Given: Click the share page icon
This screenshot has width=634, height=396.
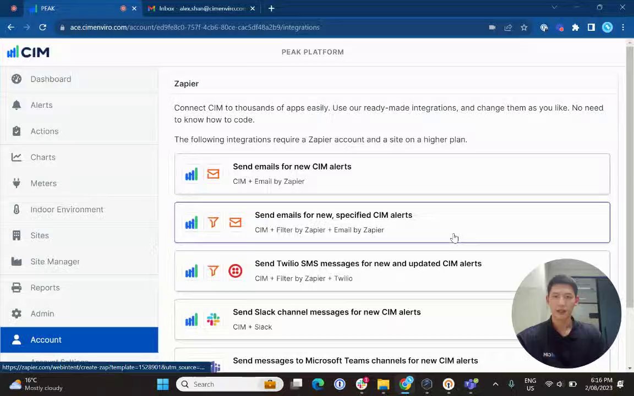Looking at the screenshot, I should point(509,28).
